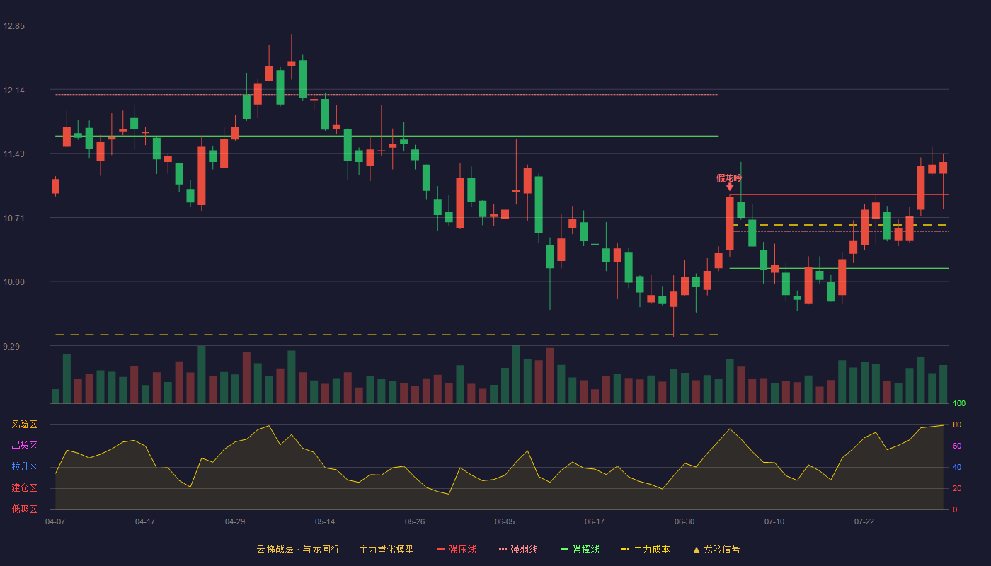Screen dimensions: 991x566
Task: Click the 11.43 price axis label
Action: pos(13,154)
